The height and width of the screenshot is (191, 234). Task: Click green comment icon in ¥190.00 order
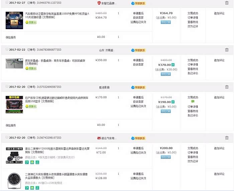click(x=193, y=102)
